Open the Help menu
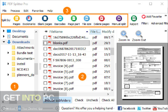This screenshot has width=168, height=112. pos(50,11)
